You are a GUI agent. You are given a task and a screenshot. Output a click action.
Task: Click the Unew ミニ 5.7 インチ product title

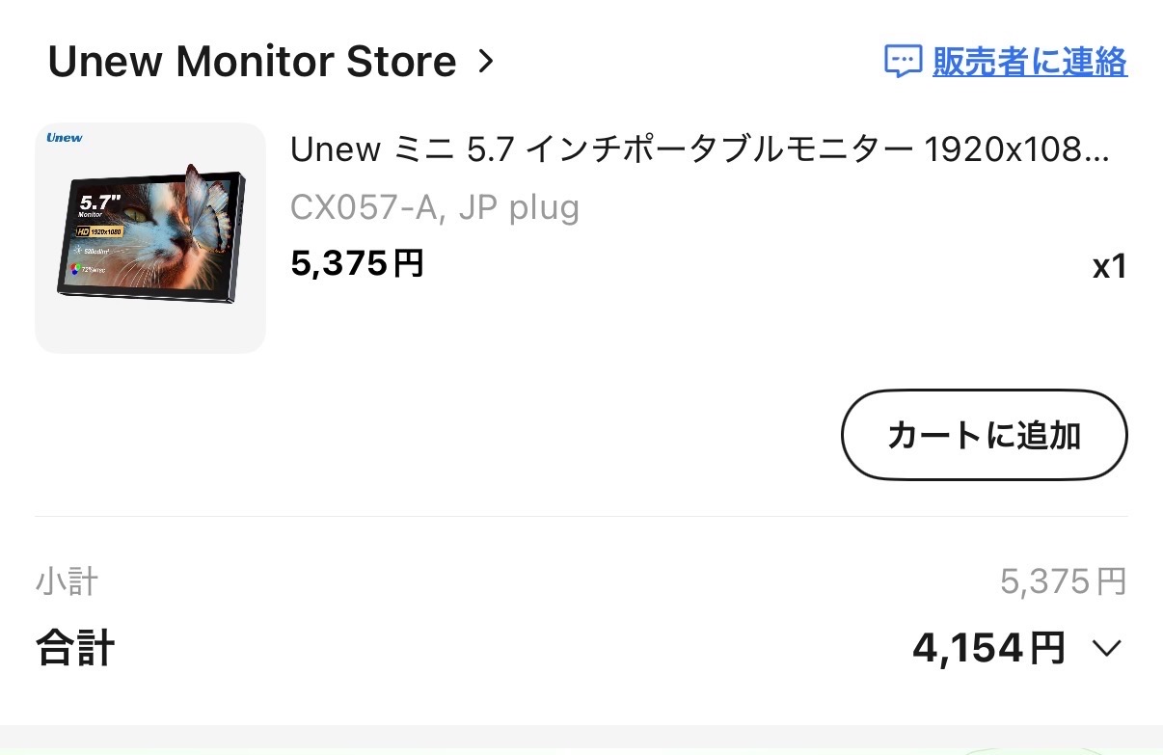click(699, 150)
